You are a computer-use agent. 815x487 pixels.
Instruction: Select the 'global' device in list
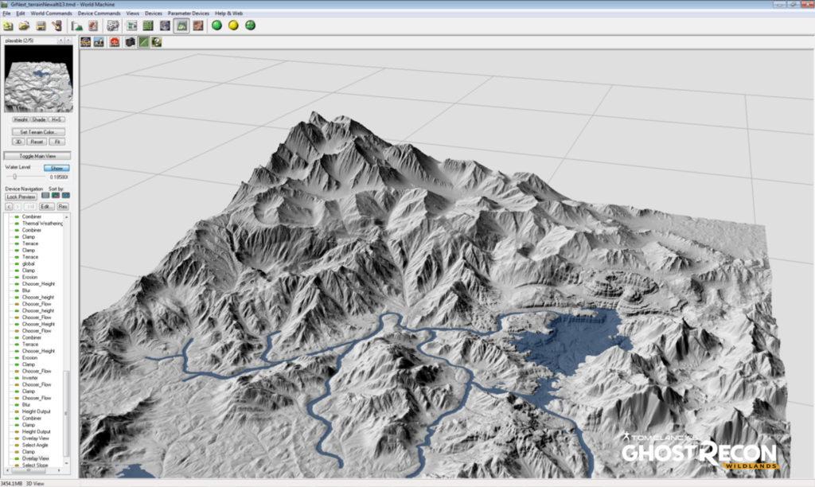click(28, 264)
